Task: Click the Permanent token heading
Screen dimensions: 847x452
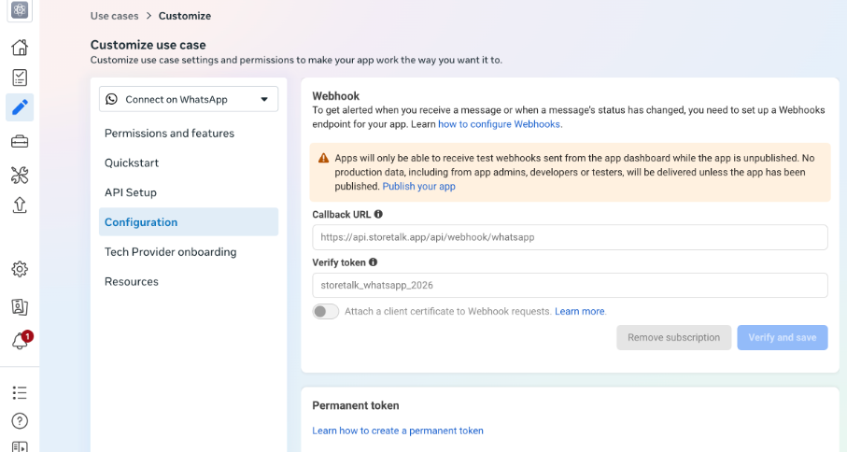Action: coord(356,405)
